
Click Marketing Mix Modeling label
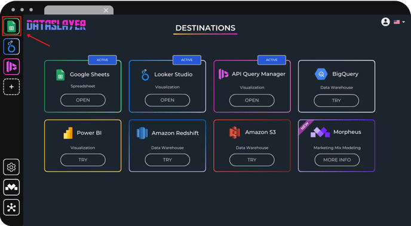[337, 148]
